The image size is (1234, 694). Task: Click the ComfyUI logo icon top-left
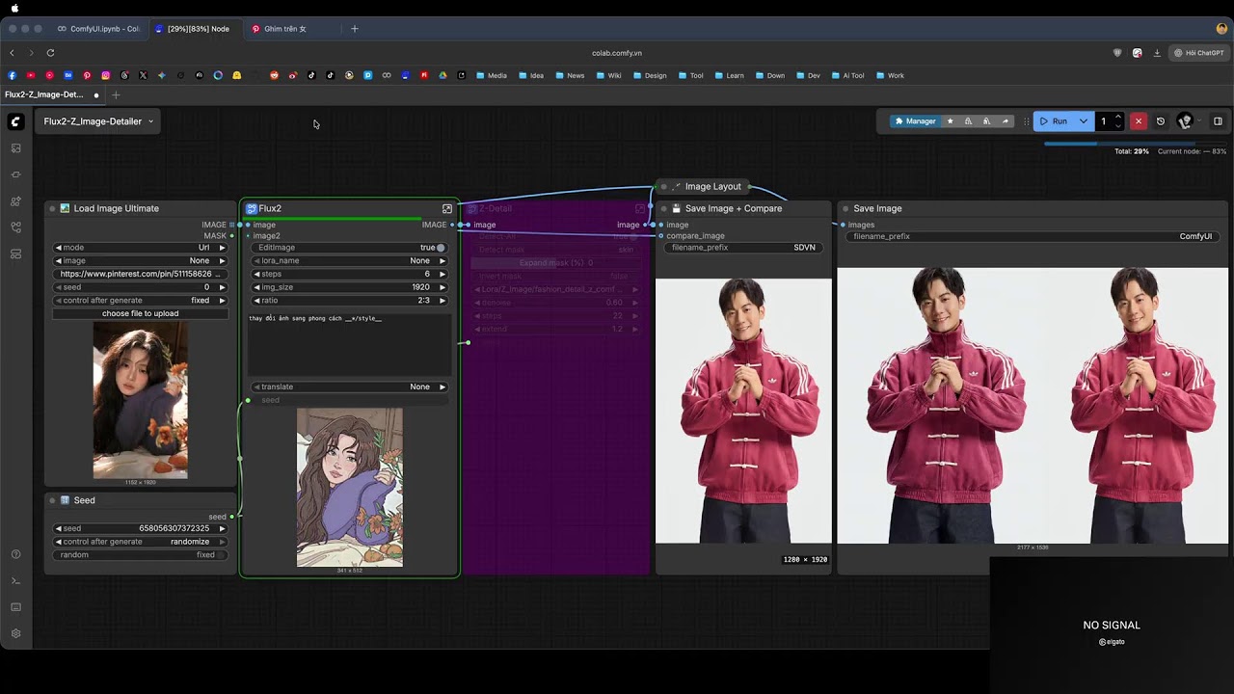(x=15, y=121)
